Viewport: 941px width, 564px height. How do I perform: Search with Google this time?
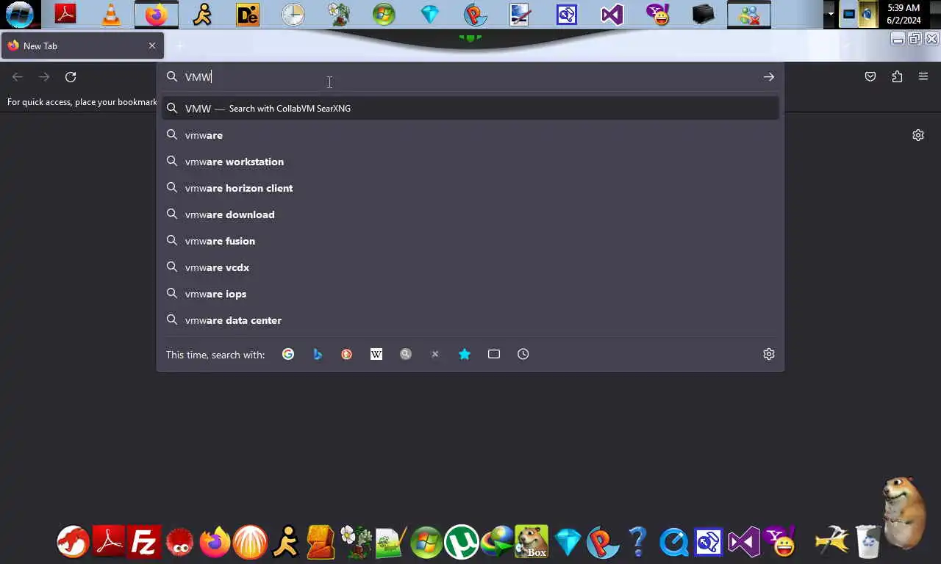288,354
